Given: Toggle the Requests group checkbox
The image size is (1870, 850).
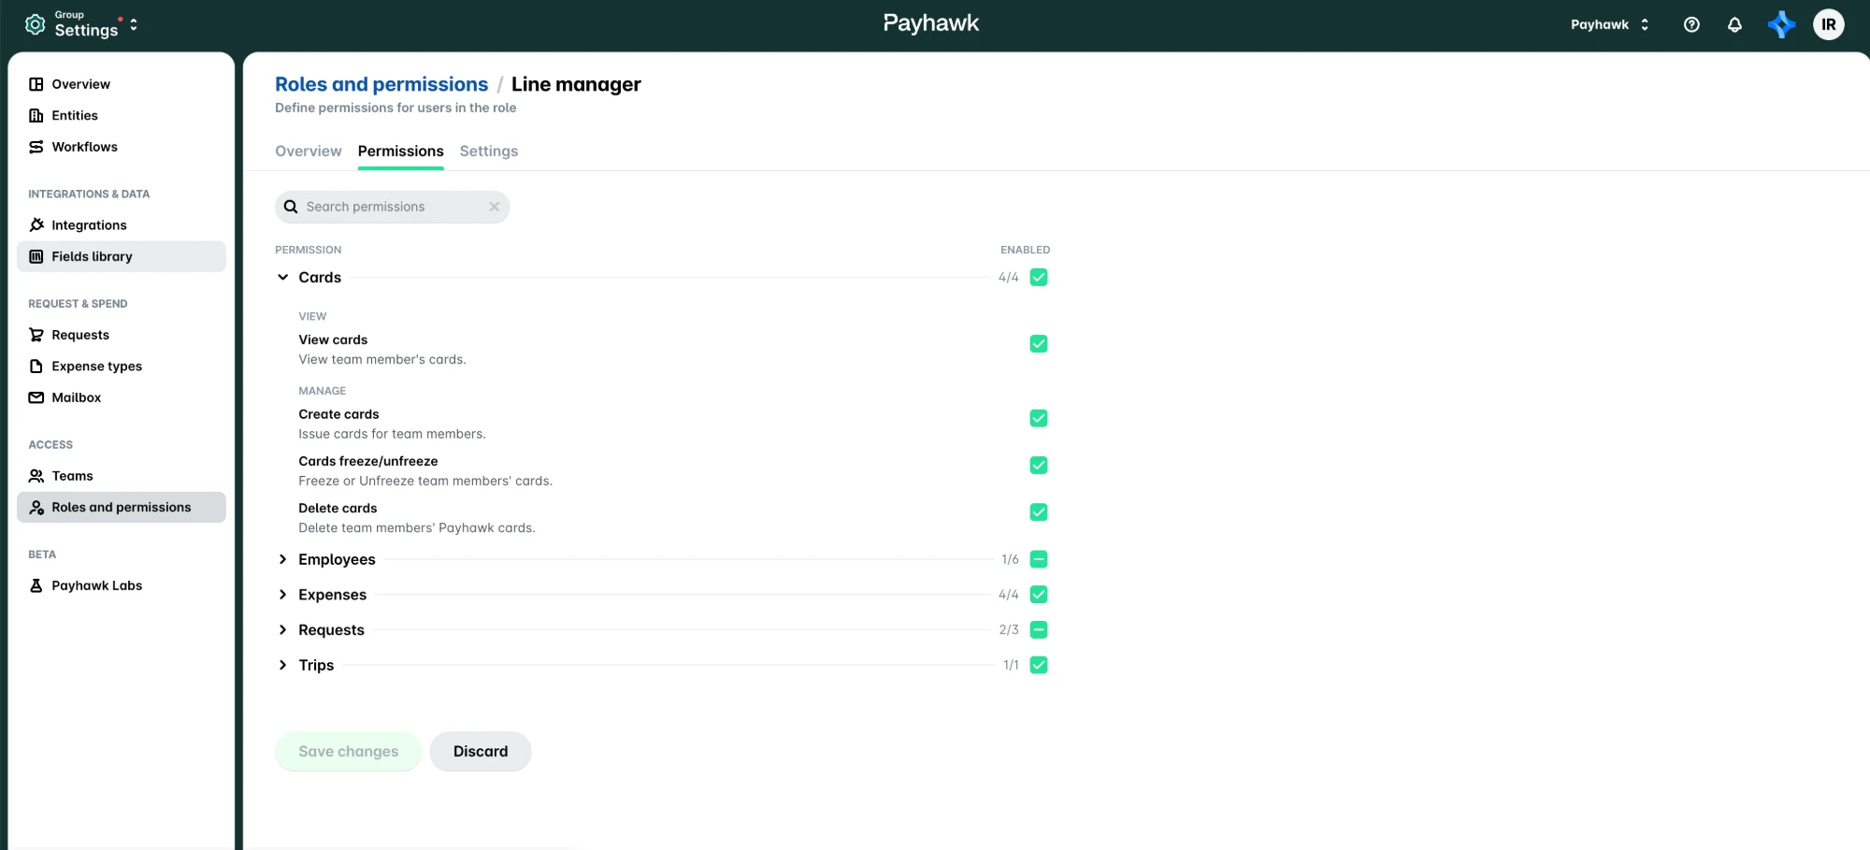Looking at the screenshot, I should click(1039, 629).
